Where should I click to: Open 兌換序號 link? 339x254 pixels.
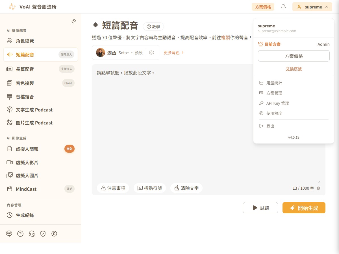[294, 69]
